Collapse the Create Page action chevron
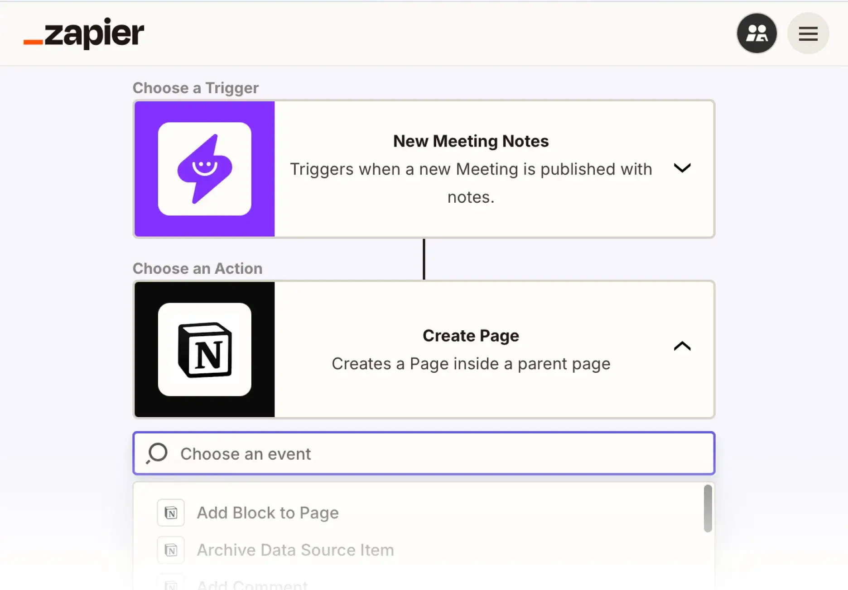The width and height of the screenshot is (848, 590). pos(682,346)
